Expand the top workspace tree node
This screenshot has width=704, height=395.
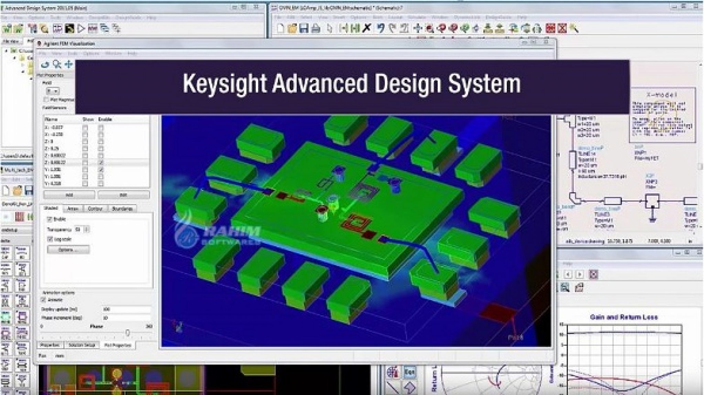click(7, 50)
